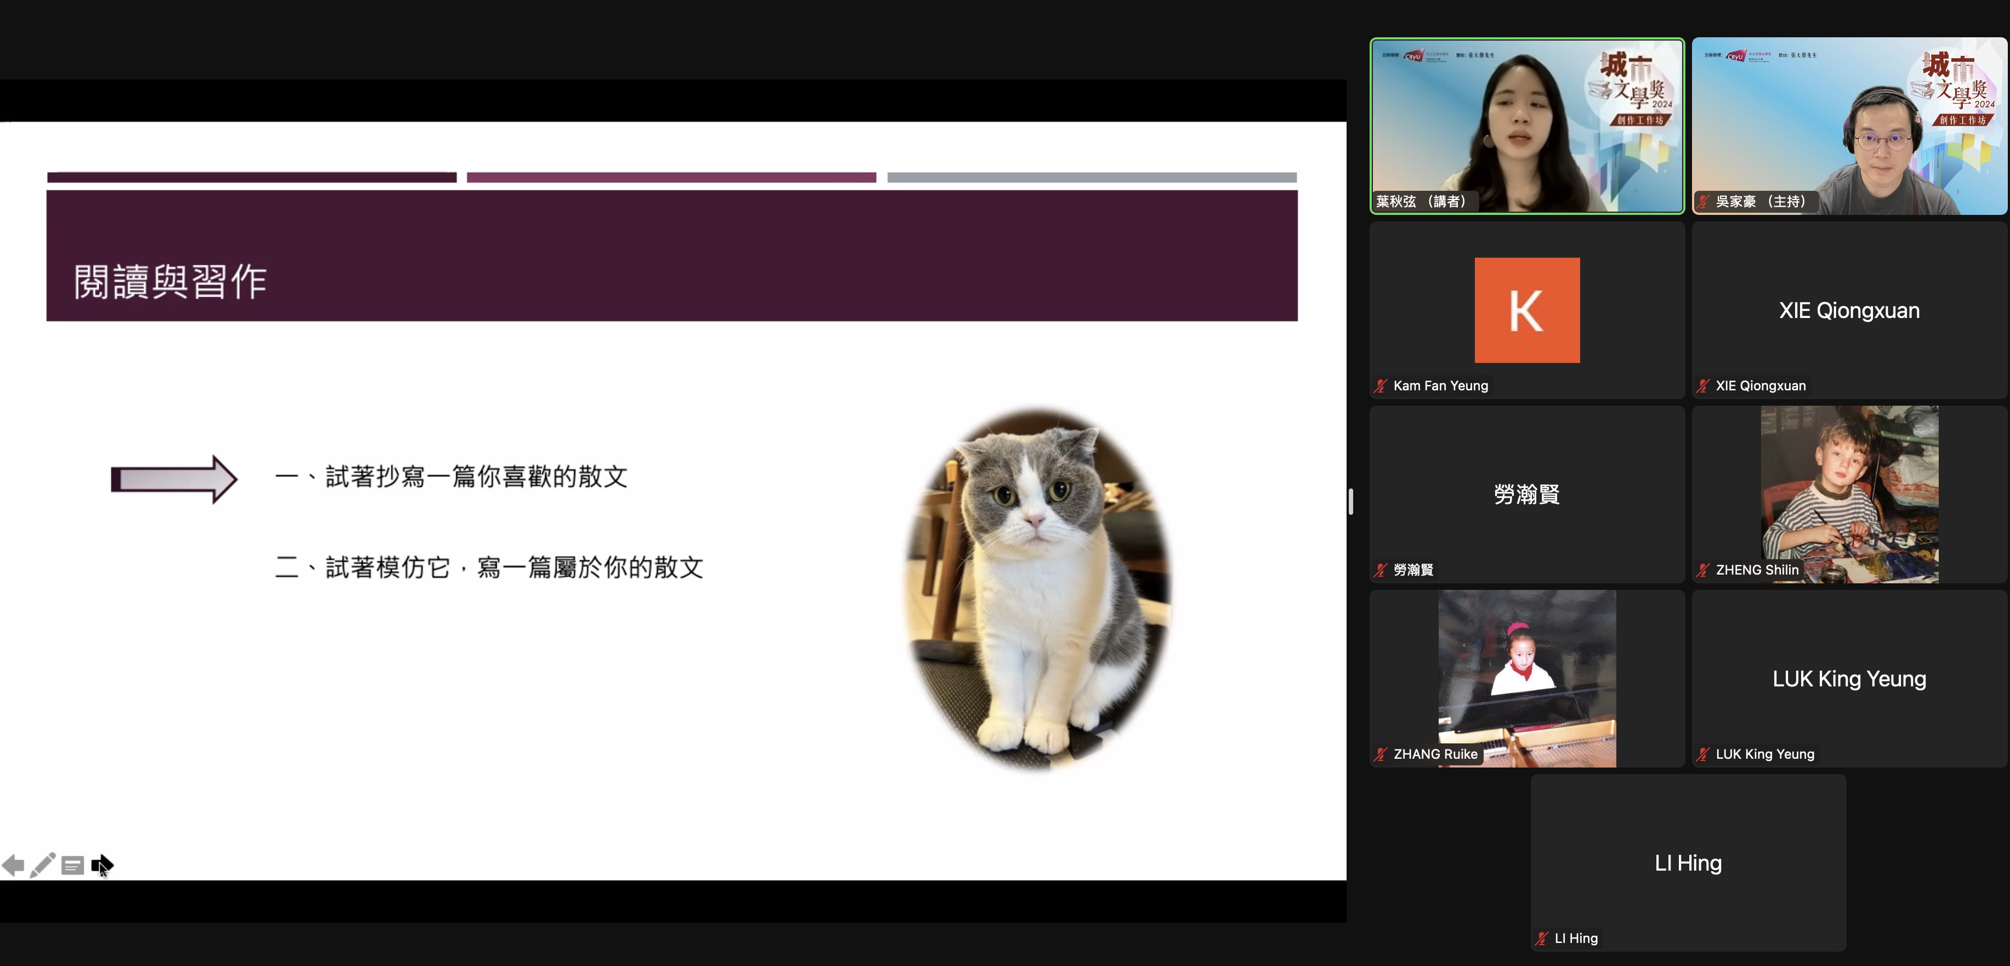Click muted mic icon beside LI Hing
This screenshot has height=966, width=2010.
[x=1542, y=938]
